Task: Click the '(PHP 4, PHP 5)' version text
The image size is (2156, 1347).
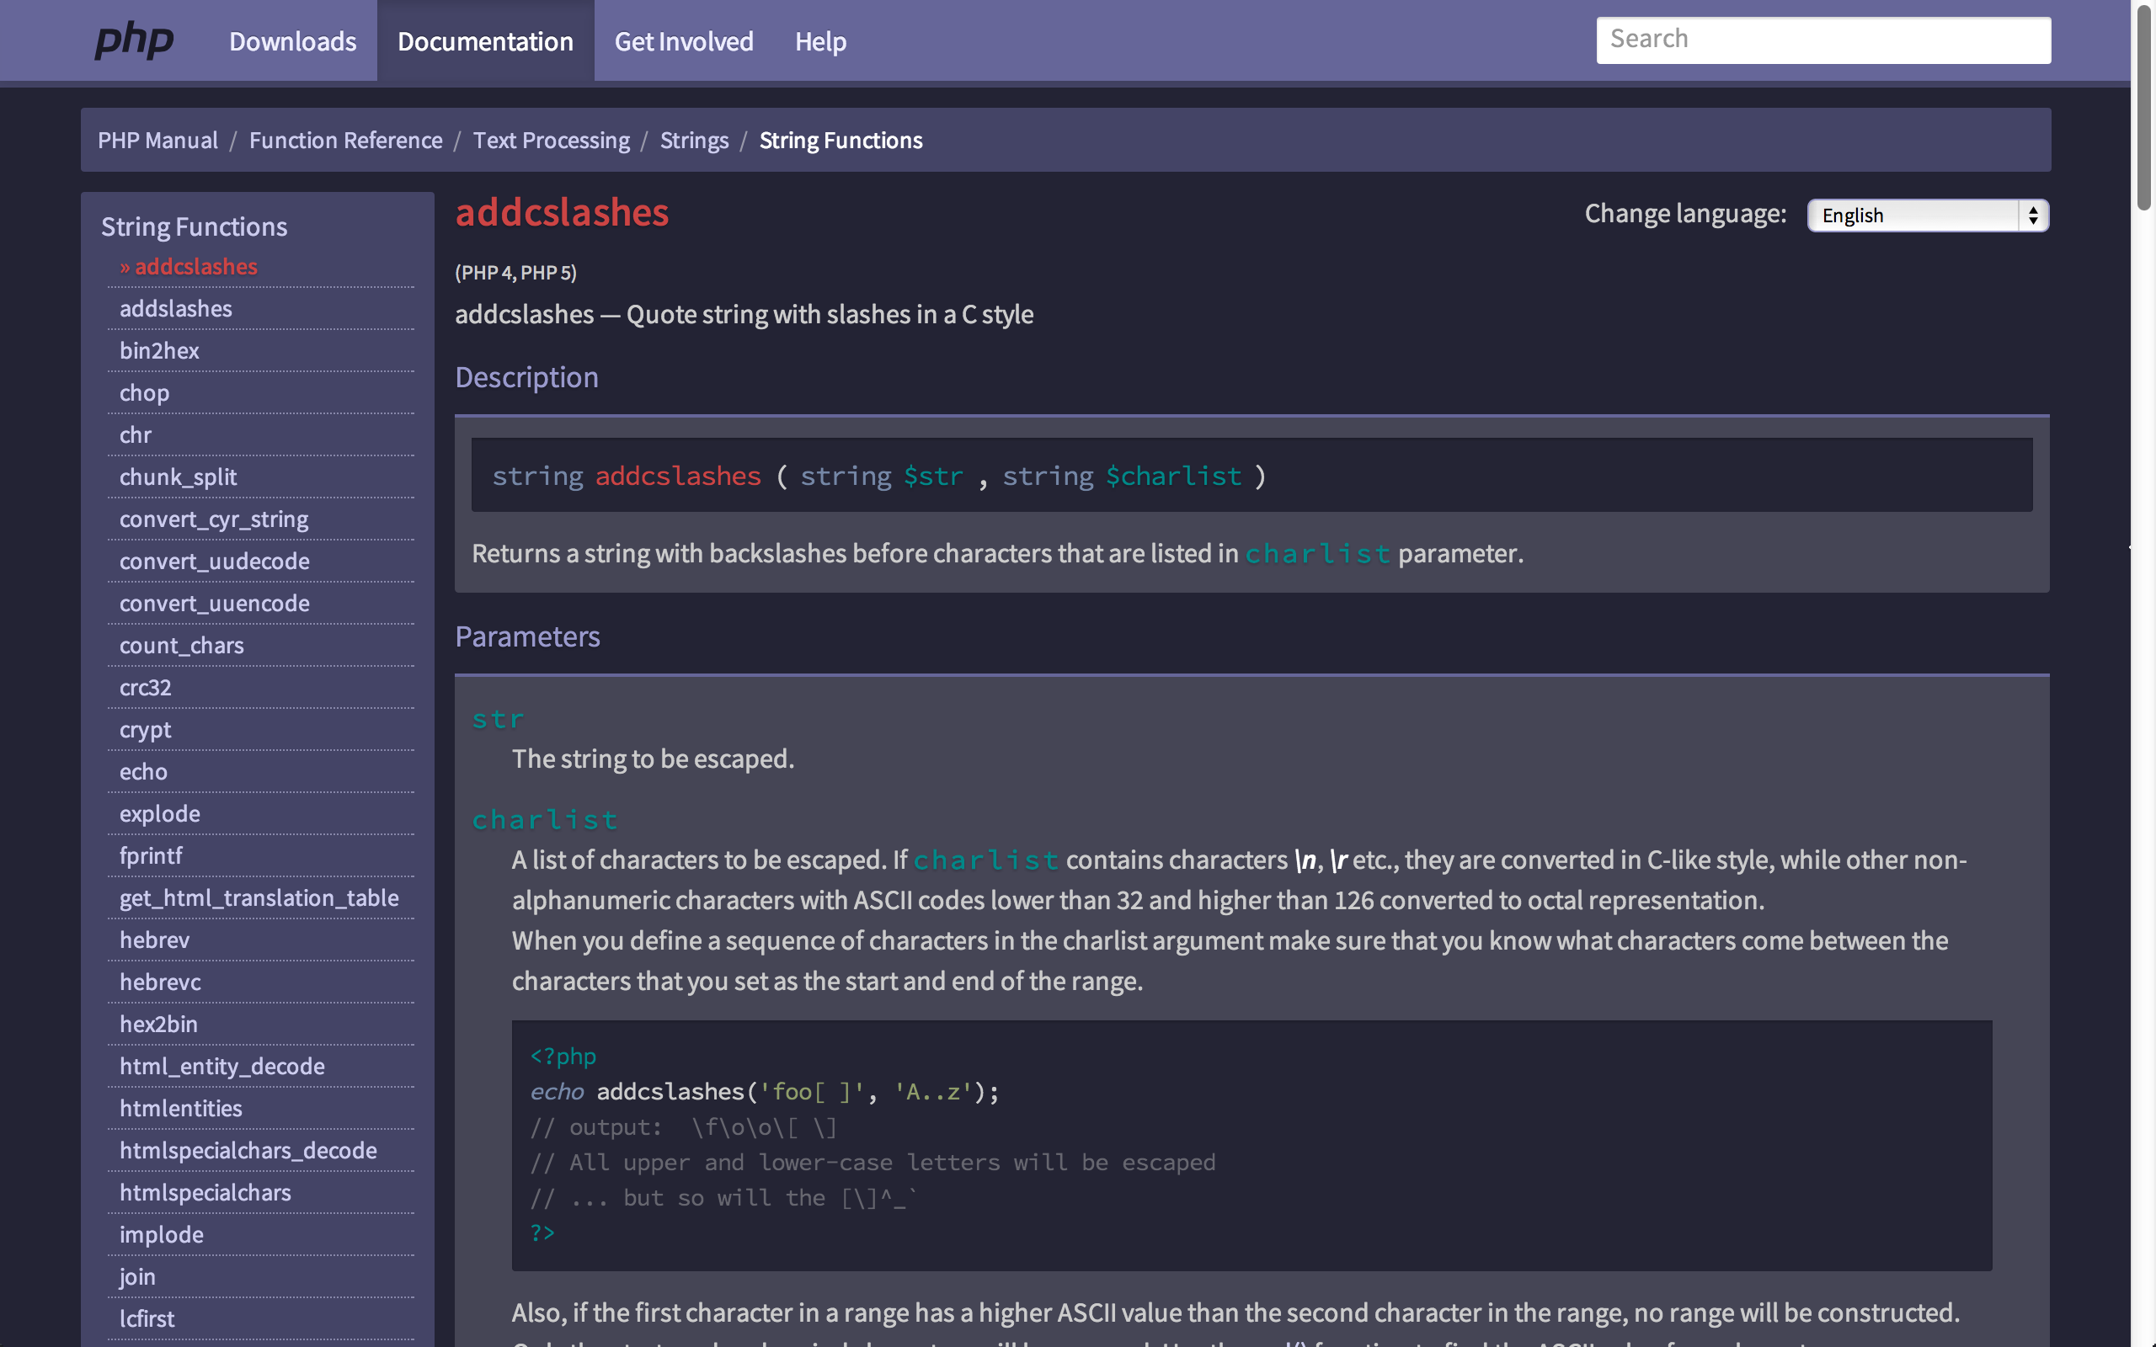Action: (x=515, y=273)
